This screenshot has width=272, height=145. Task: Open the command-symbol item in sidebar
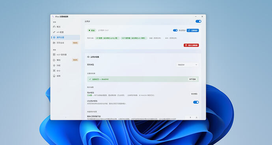point(66,71)
